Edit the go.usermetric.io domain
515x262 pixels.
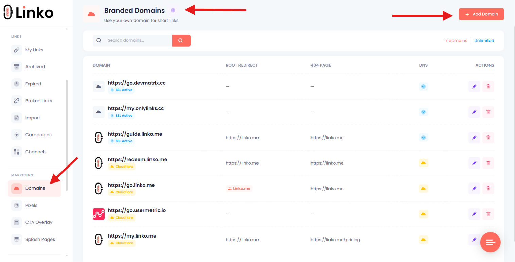click(x=474, y=214)
